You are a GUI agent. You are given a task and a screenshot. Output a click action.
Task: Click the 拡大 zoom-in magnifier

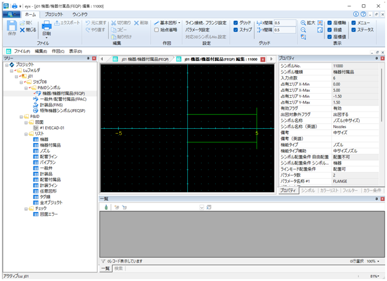click(x=303, y=23)
